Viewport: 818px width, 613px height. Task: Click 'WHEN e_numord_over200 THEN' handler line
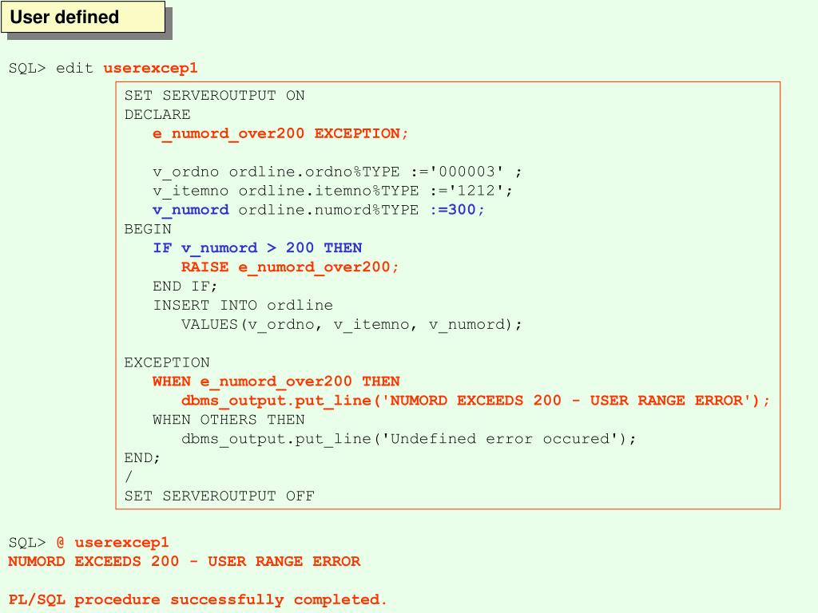(x=276, y=382)
